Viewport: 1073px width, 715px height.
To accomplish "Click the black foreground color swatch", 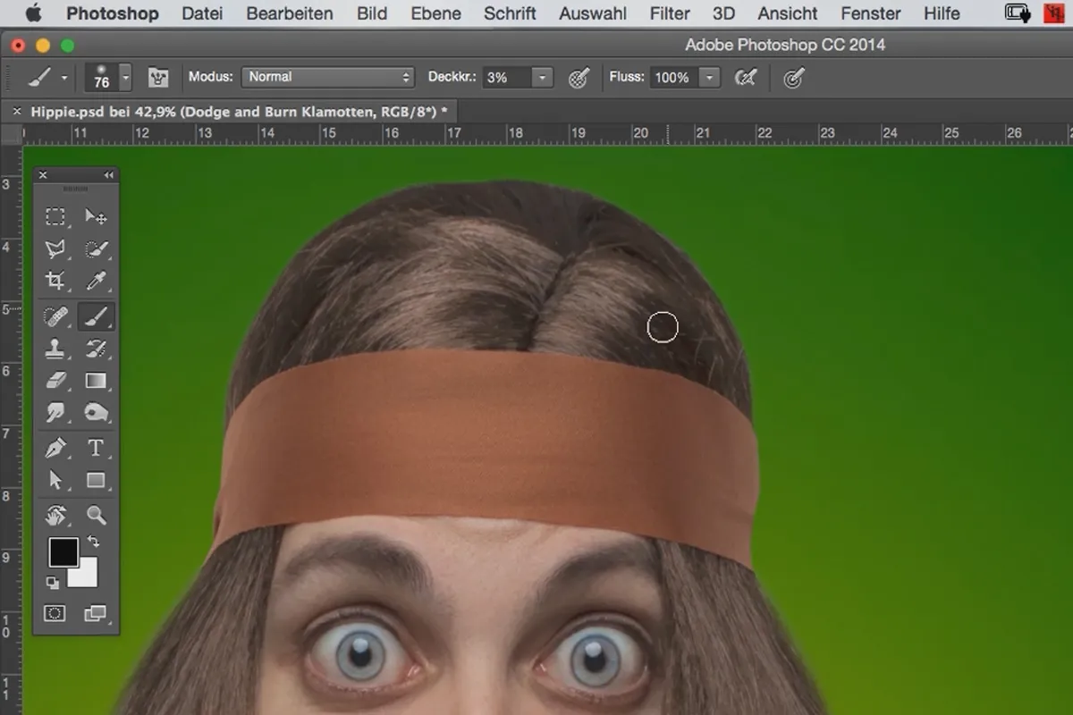I will [63, 551].
